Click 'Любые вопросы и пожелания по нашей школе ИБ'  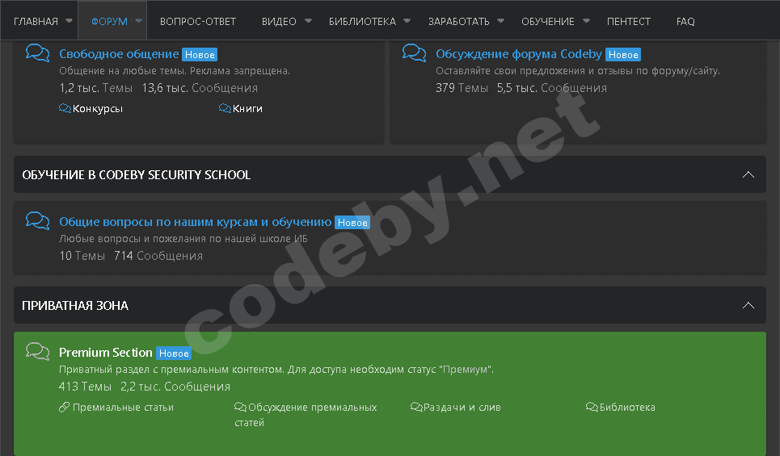coord(183,239)
